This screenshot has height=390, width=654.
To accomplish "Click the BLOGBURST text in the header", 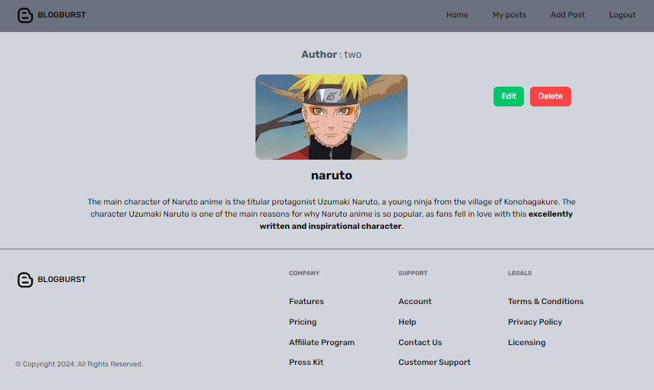I will pos(62,15).
